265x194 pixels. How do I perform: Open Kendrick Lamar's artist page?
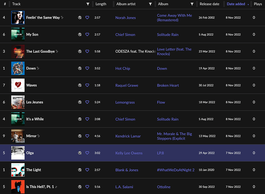point(128,136)
